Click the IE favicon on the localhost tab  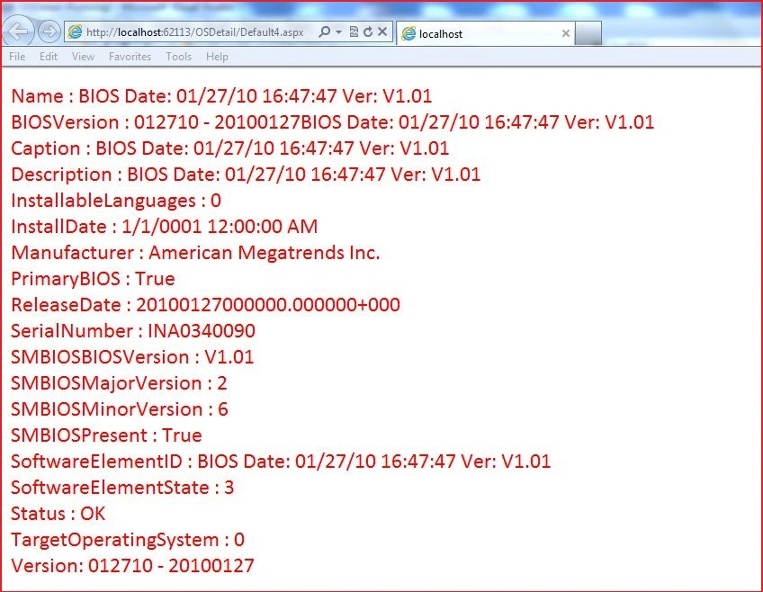pyautogui.click(x=408, y=33)
